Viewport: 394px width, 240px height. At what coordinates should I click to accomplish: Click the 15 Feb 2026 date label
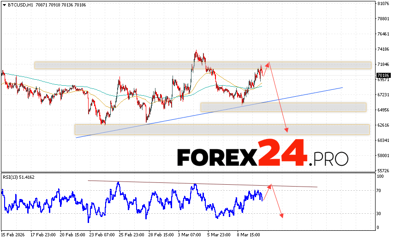13,234
